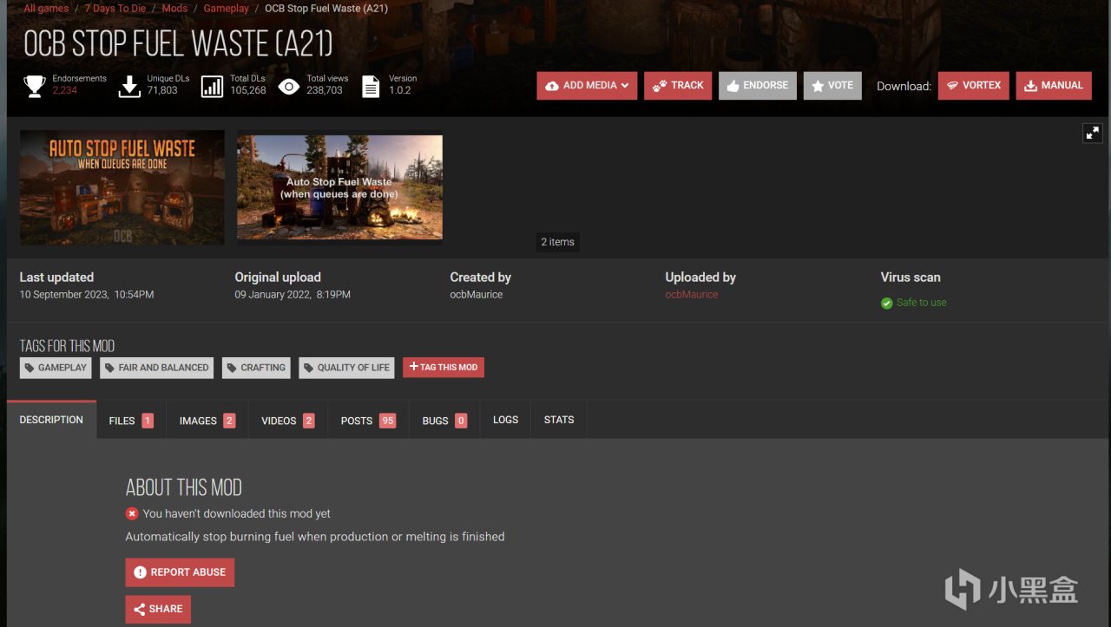Click the Total DLs count 105,268
Screen dimensions: 1111x627
[x=248, y=90]
